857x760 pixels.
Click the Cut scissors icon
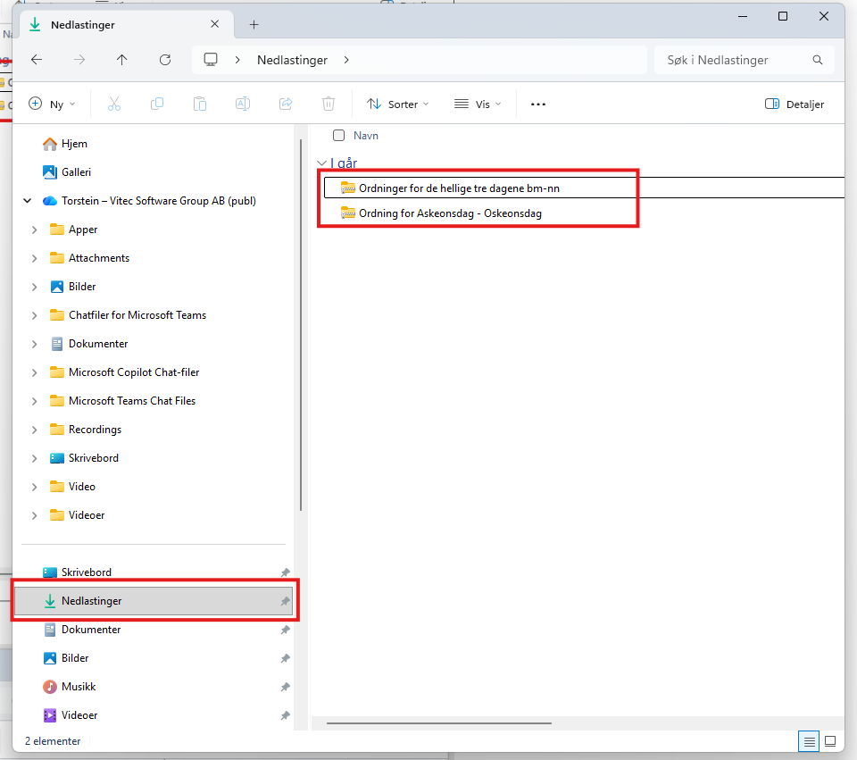pyautogui.click(x=113, y=104)
